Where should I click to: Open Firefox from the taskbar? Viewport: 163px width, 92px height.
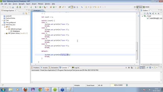pyautogui.click(x=25, y=89)
